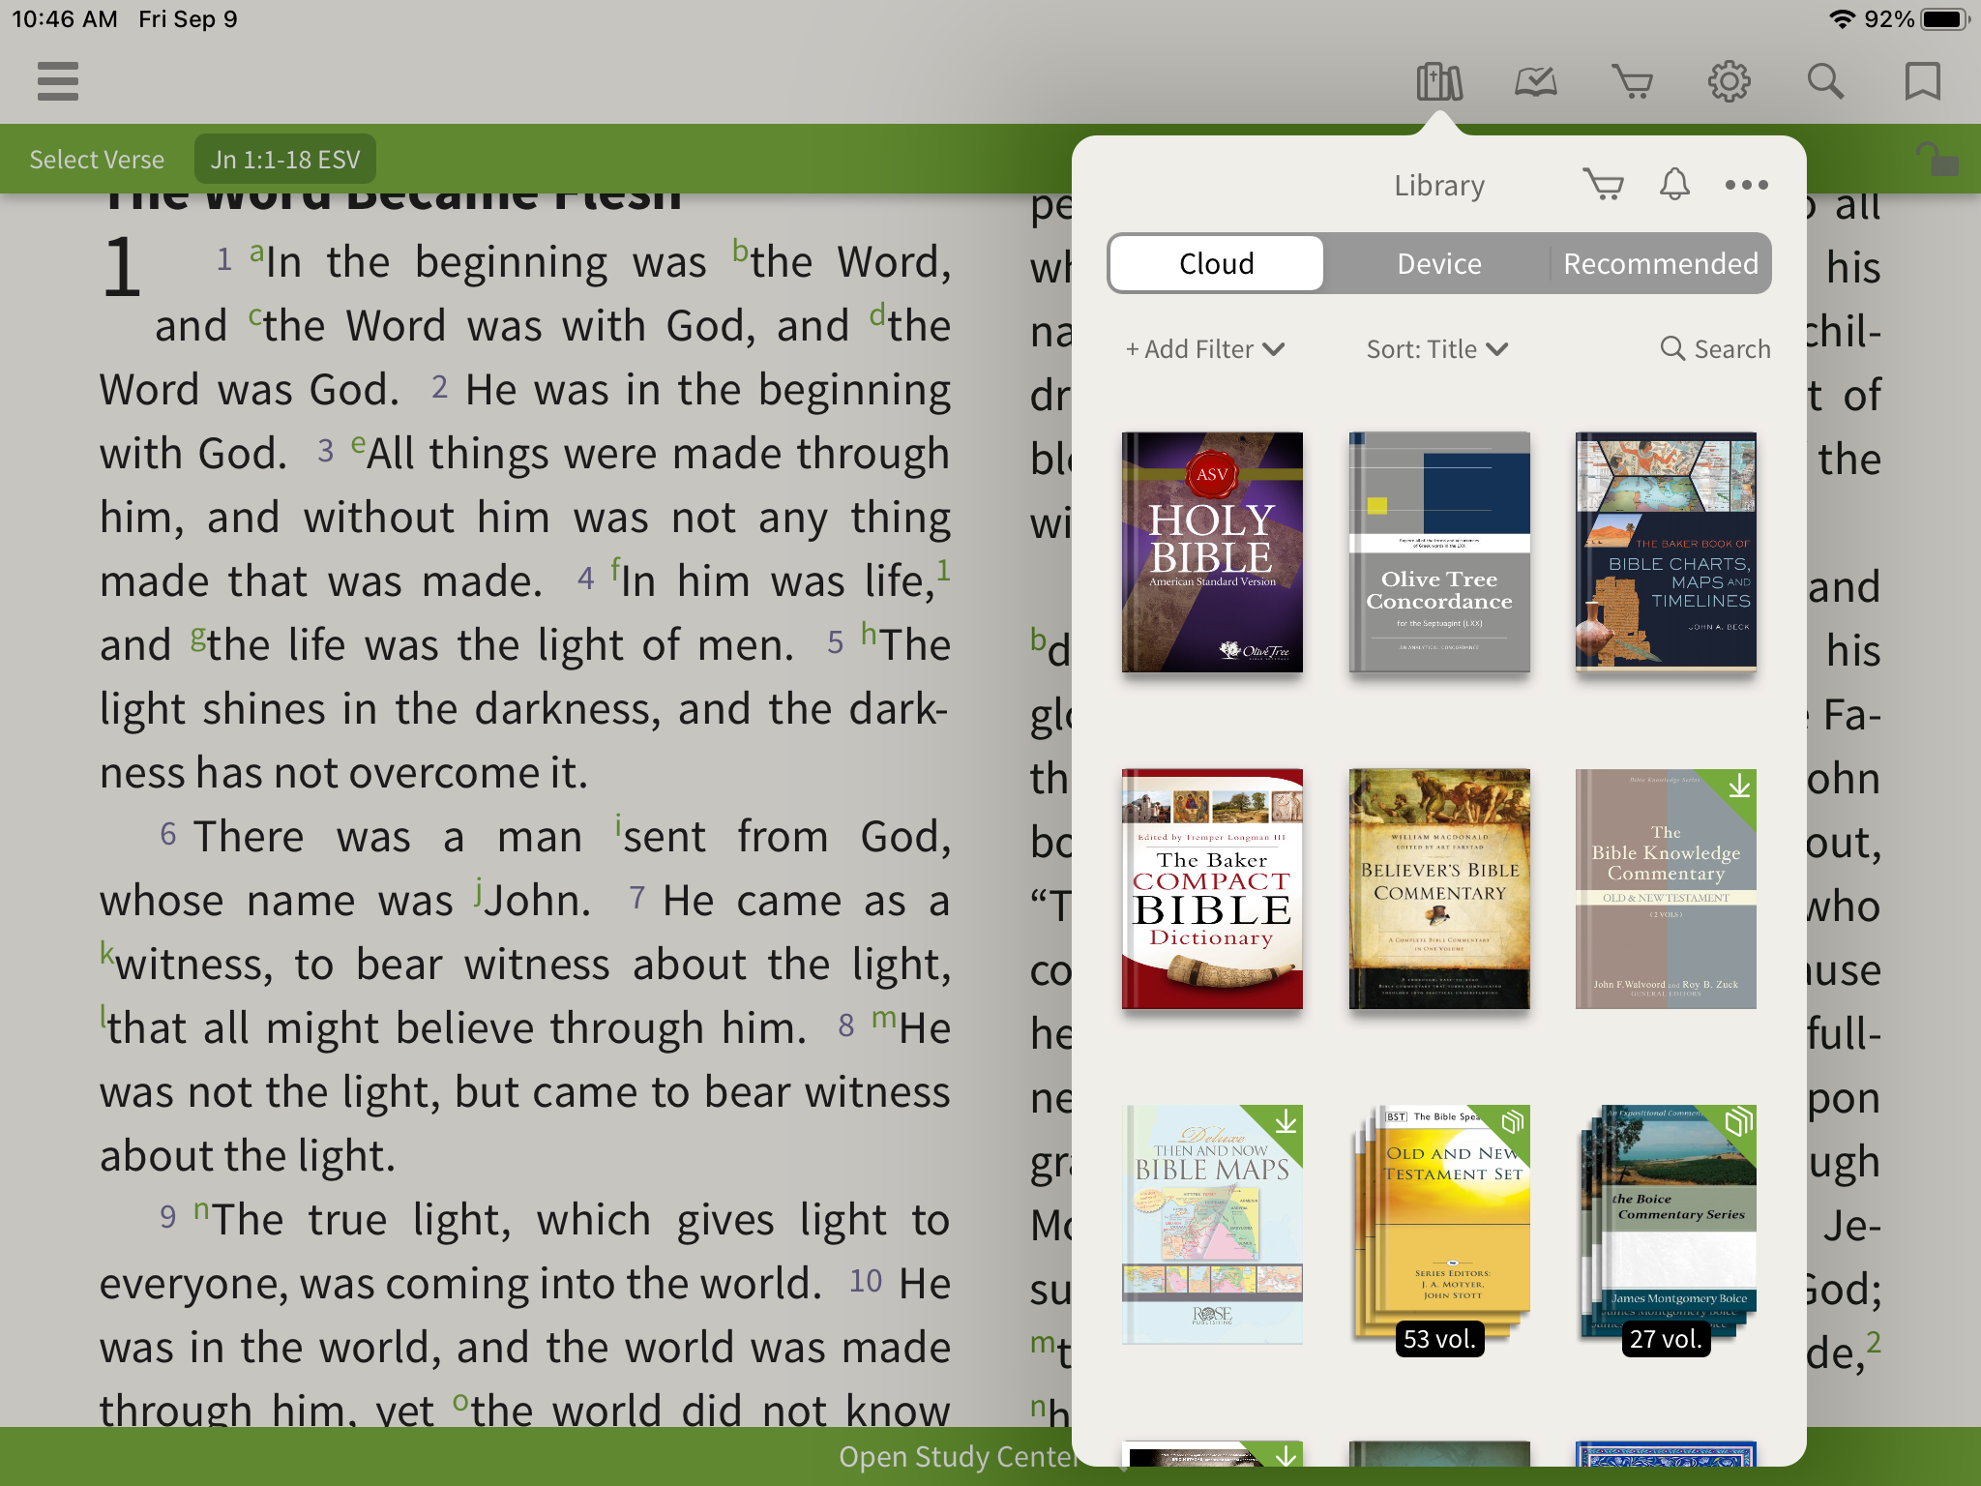The image size is (1981, 1486).
Task: Switch to the Device tab
Action: click(x=1439, y=263)
